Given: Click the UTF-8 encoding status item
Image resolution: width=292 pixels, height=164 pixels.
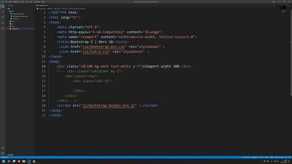Looking at the screenshot, I should pos(261,157).
